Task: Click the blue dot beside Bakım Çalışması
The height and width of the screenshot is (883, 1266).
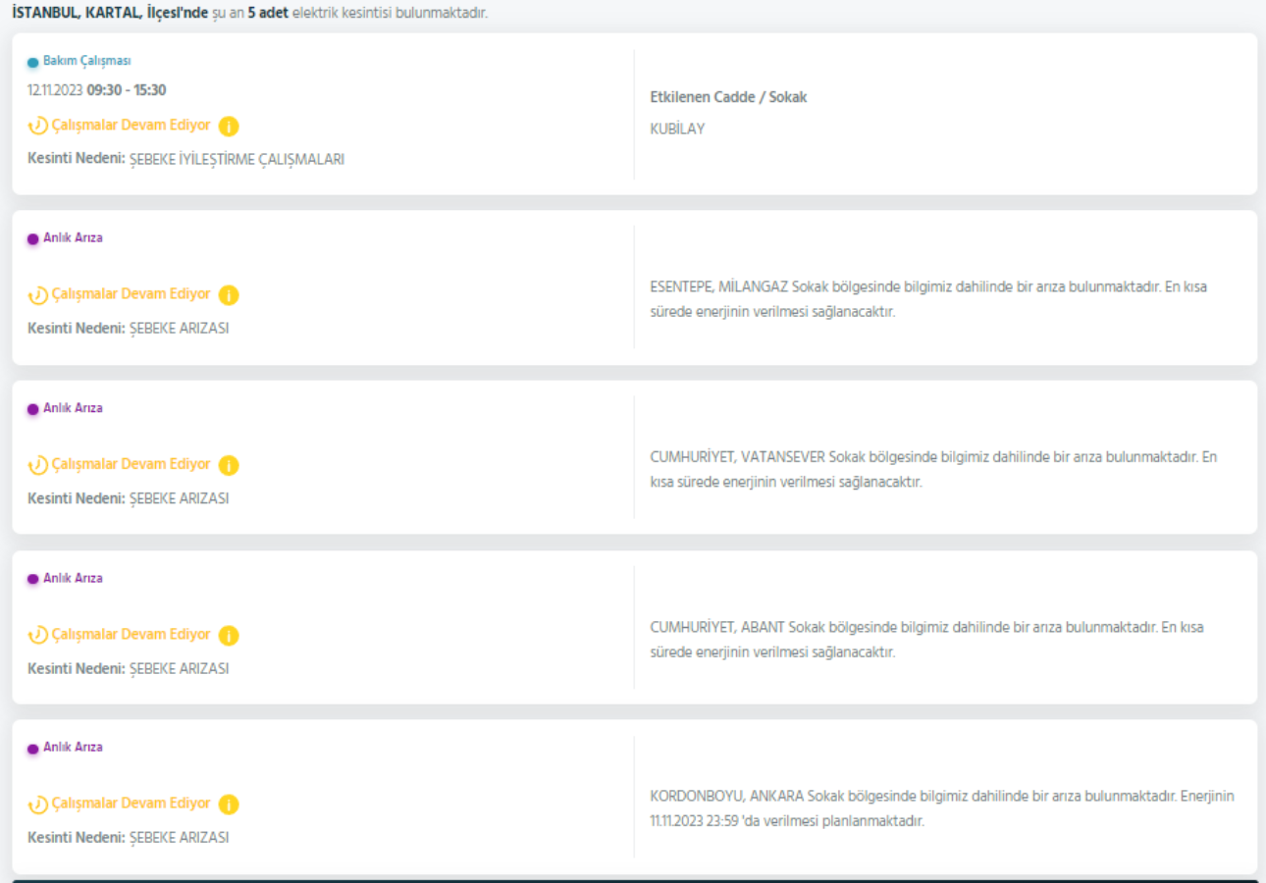Action: [x=33, y=62]
